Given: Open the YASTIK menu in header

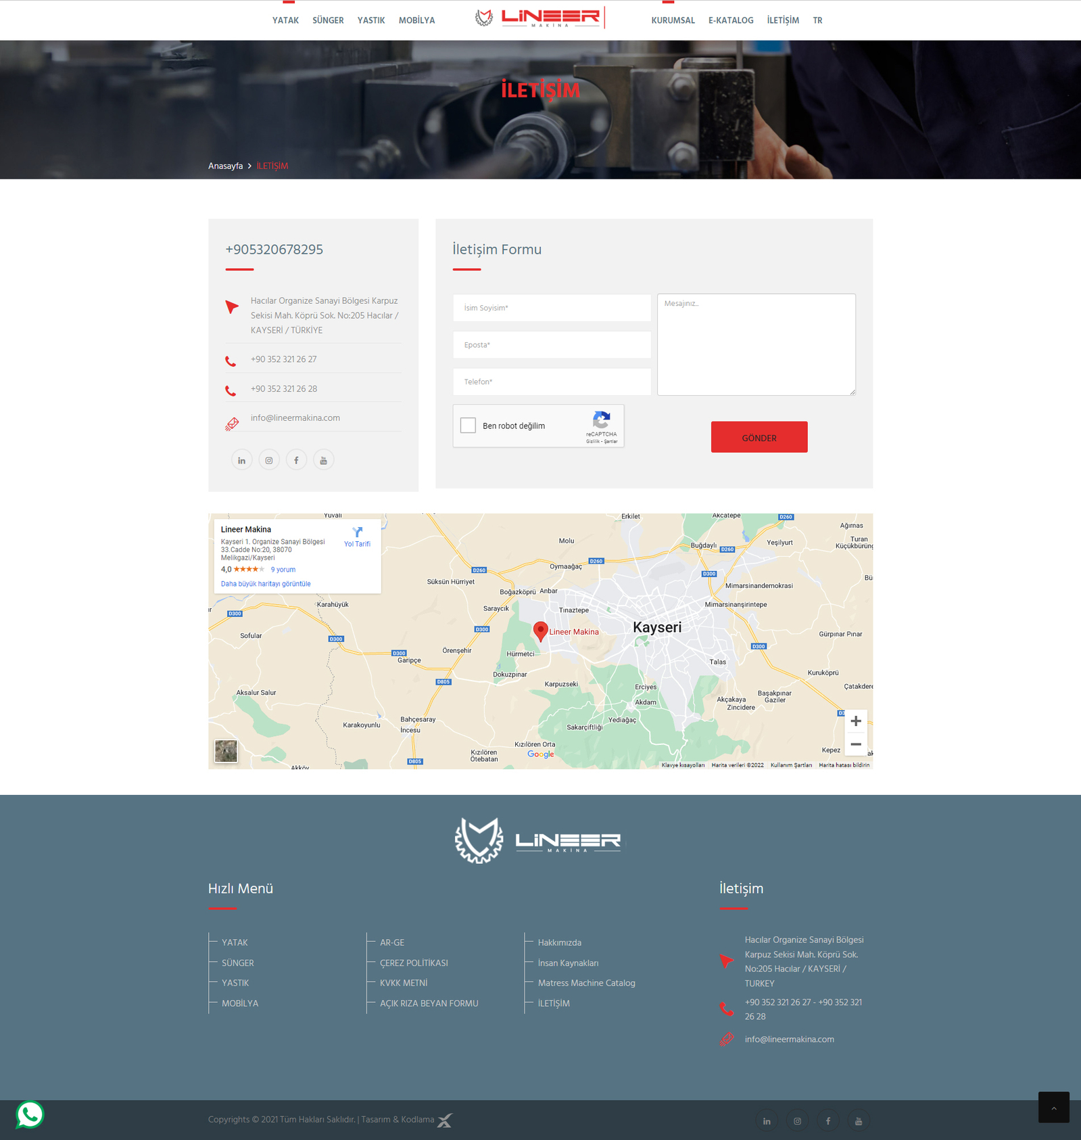Looking at the screenshot, I should click(x=371, y=20).
